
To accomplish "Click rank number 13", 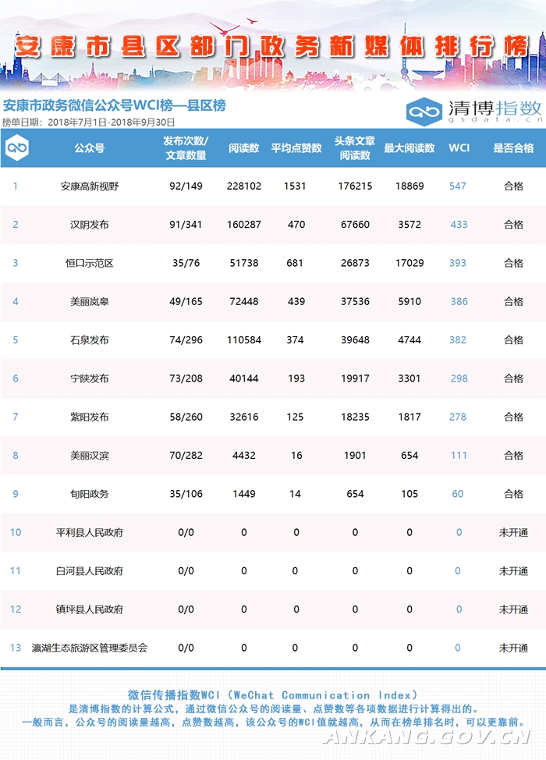I will [16, 648].
